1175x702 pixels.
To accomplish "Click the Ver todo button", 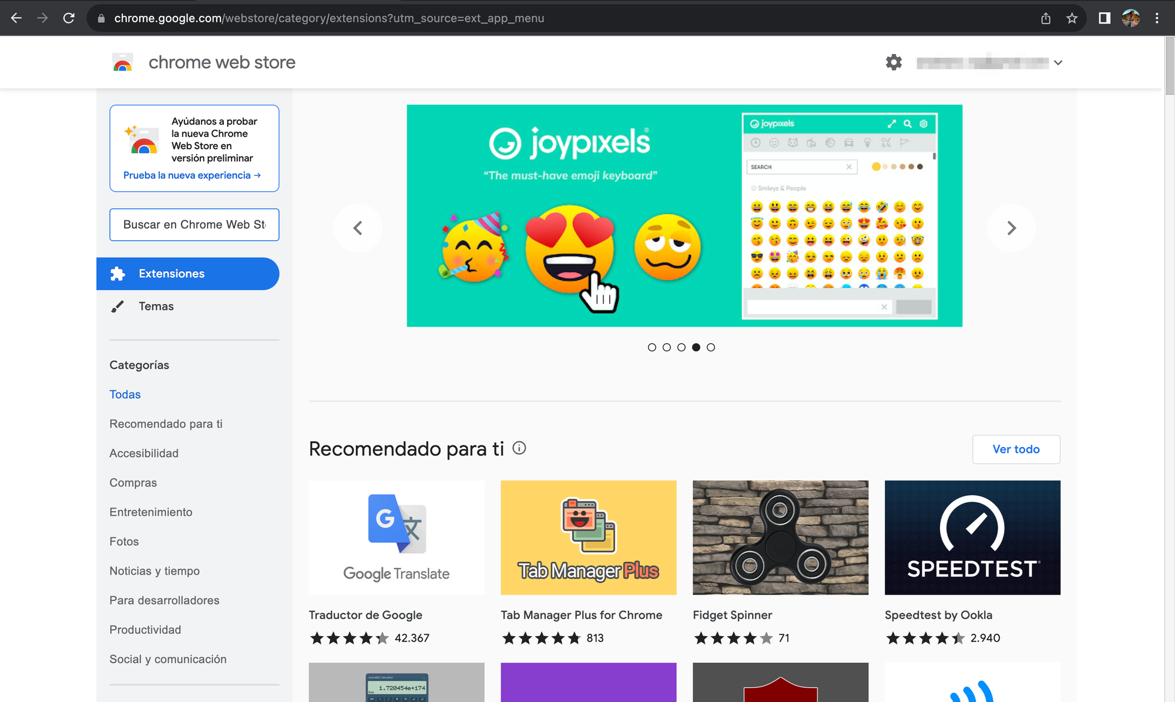I will (1016, 449).
